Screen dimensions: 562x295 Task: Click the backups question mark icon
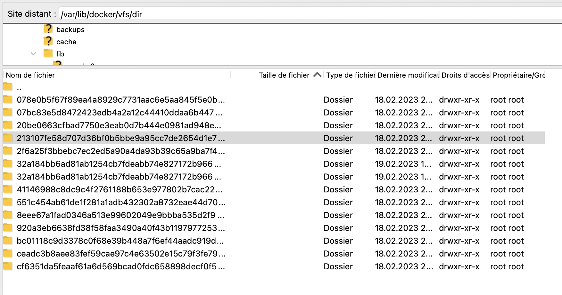(48, 29)
